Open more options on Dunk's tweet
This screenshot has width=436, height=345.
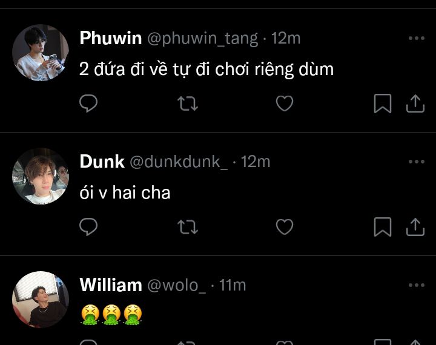[417, 162]
